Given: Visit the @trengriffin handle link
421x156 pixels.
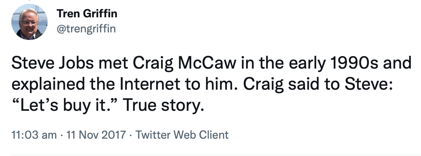Looking at the screenshot, I should (x=86, y=28).
